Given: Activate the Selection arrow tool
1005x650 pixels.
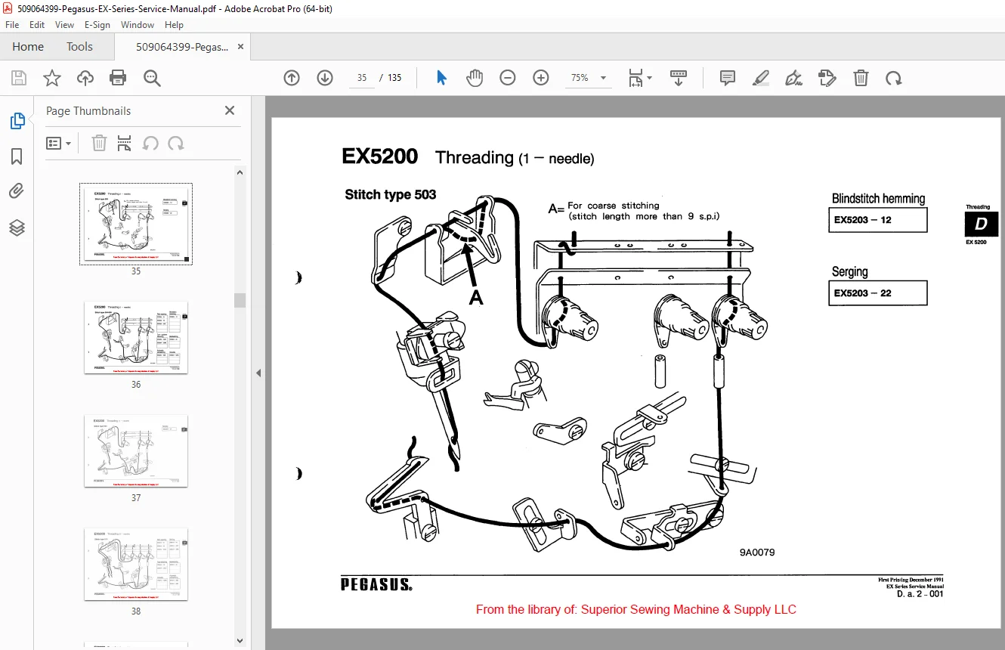Looking at the screenshot, I should coord(442,78).
